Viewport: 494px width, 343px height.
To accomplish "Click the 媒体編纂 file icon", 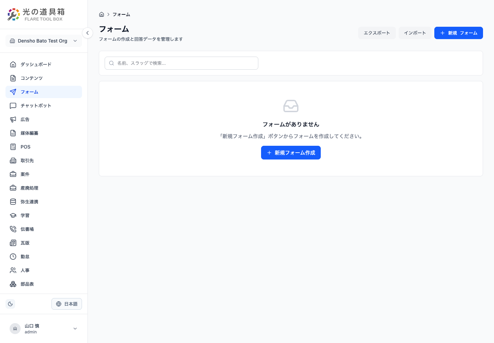I will (x=13, y=133).
